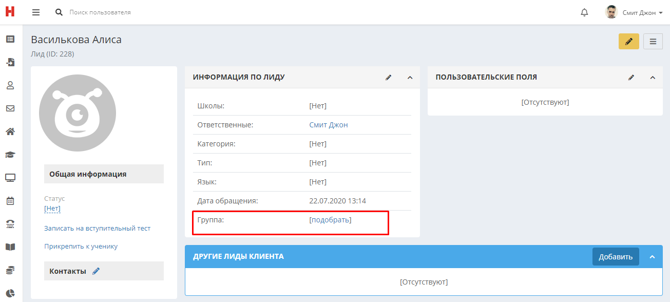Open the telephone sidebar icon
The width and height of the screenshot is (670, 302).
coord(10,224)
